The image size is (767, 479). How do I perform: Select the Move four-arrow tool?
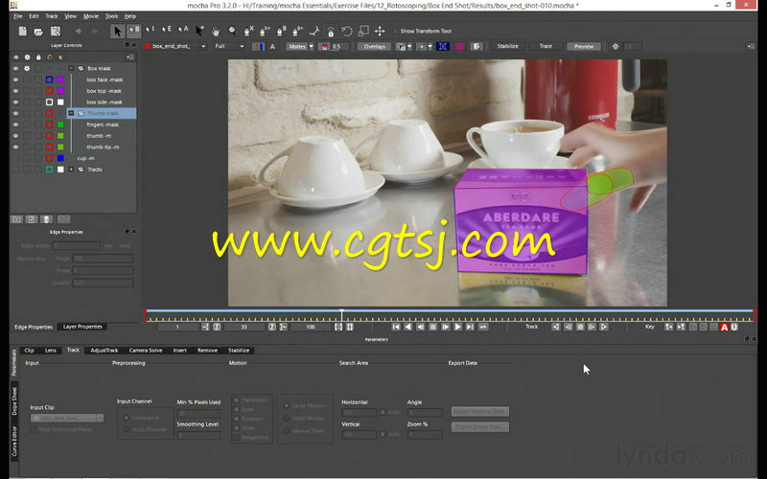pos(380,32)
